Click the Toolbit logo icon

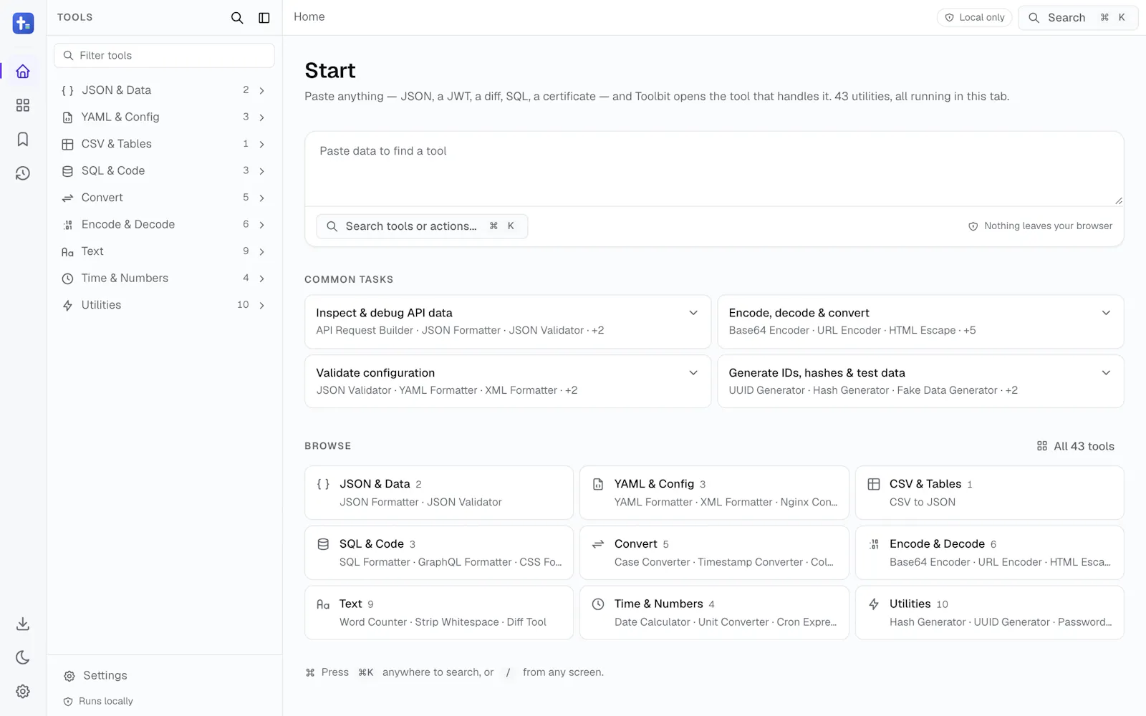tap(23, 23)
